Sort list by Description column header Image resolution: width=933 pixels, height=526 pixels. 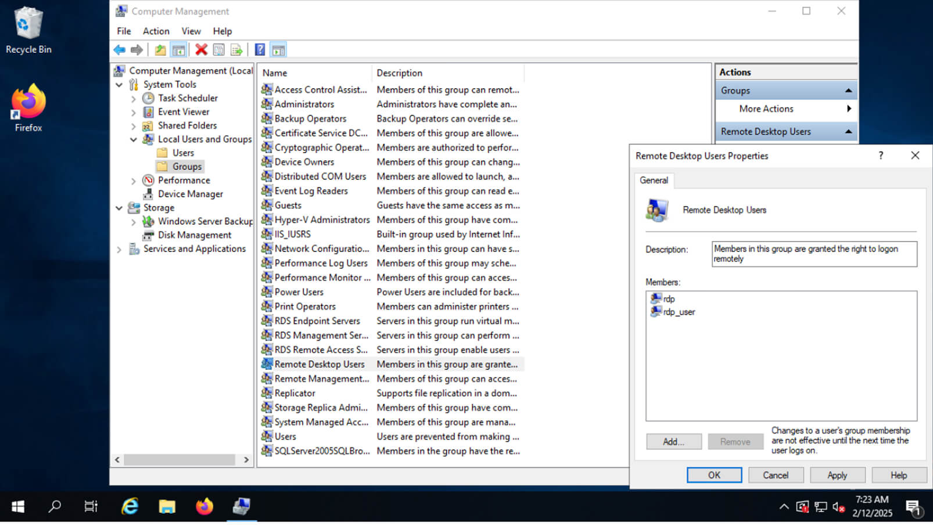448,73
